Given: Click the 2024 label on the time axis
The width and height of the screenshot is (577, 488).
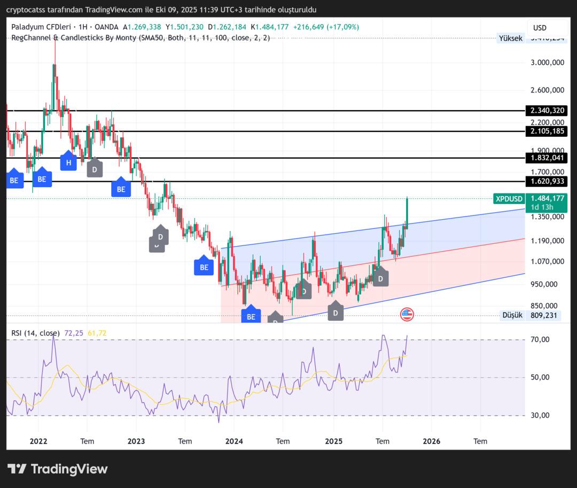Looking at the screenshot, I should pos(234,441).
